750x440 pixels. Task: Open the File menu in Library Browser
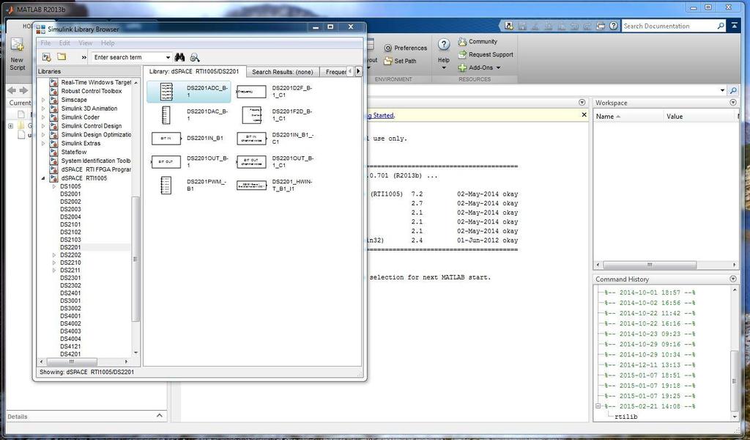click(45, 43)
